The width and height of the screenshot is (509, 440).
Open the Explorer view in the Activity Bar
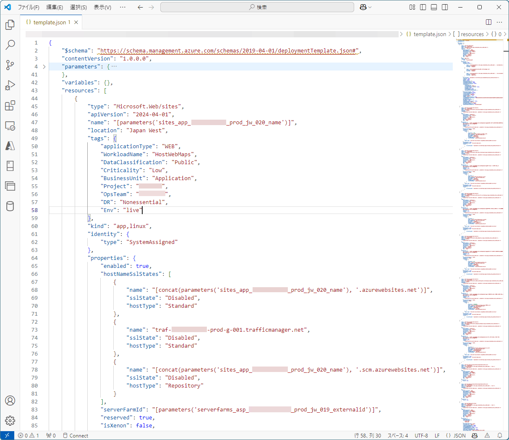click(x=10, y=25)
